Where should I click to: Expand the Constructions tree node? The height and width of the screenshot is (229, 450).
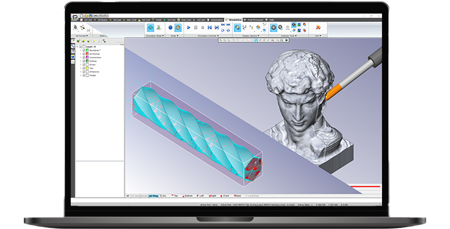pos(81,58)
